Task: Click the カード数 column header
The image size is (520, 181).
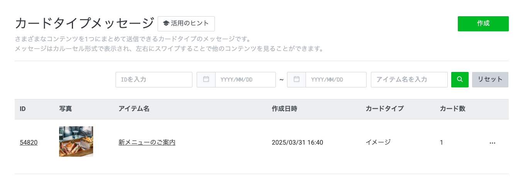Action: (452, 109)
